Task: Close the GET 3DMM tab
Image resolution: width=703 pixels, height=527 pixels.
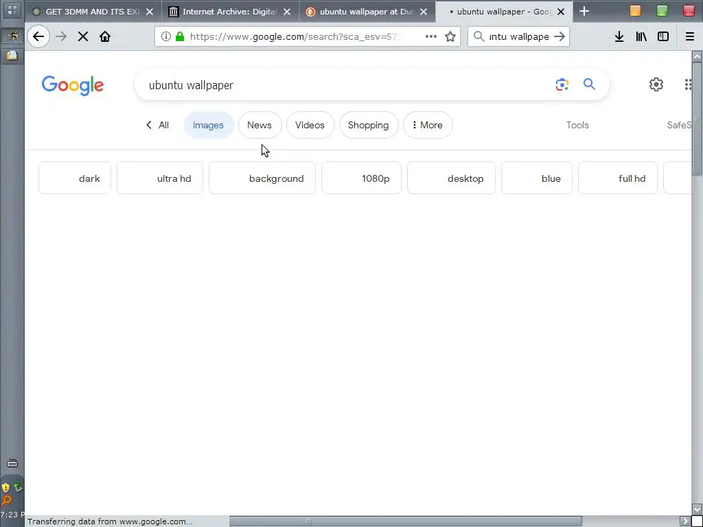Action: (x=150, y=12)
